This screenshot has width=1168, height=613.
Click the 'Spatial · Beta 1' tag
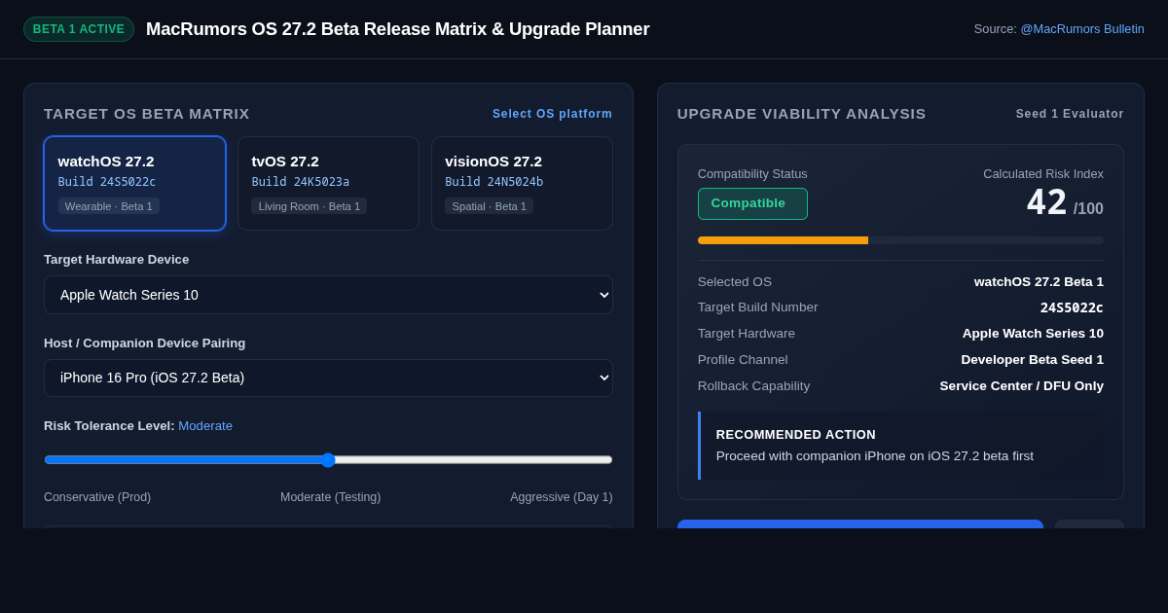(489, 206)
